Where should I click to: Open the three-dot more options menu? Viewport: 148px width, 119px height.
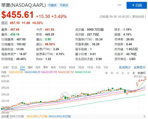[x=119, y=5]
